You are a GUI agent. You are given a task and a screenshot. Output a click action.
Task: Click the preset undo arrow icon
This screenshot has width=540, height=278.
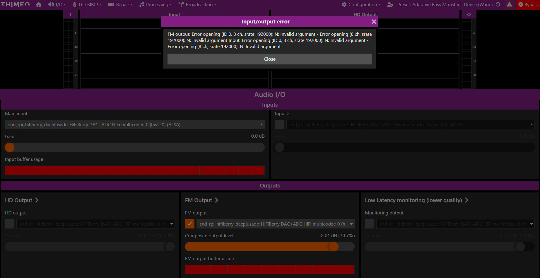click(498, 4)
